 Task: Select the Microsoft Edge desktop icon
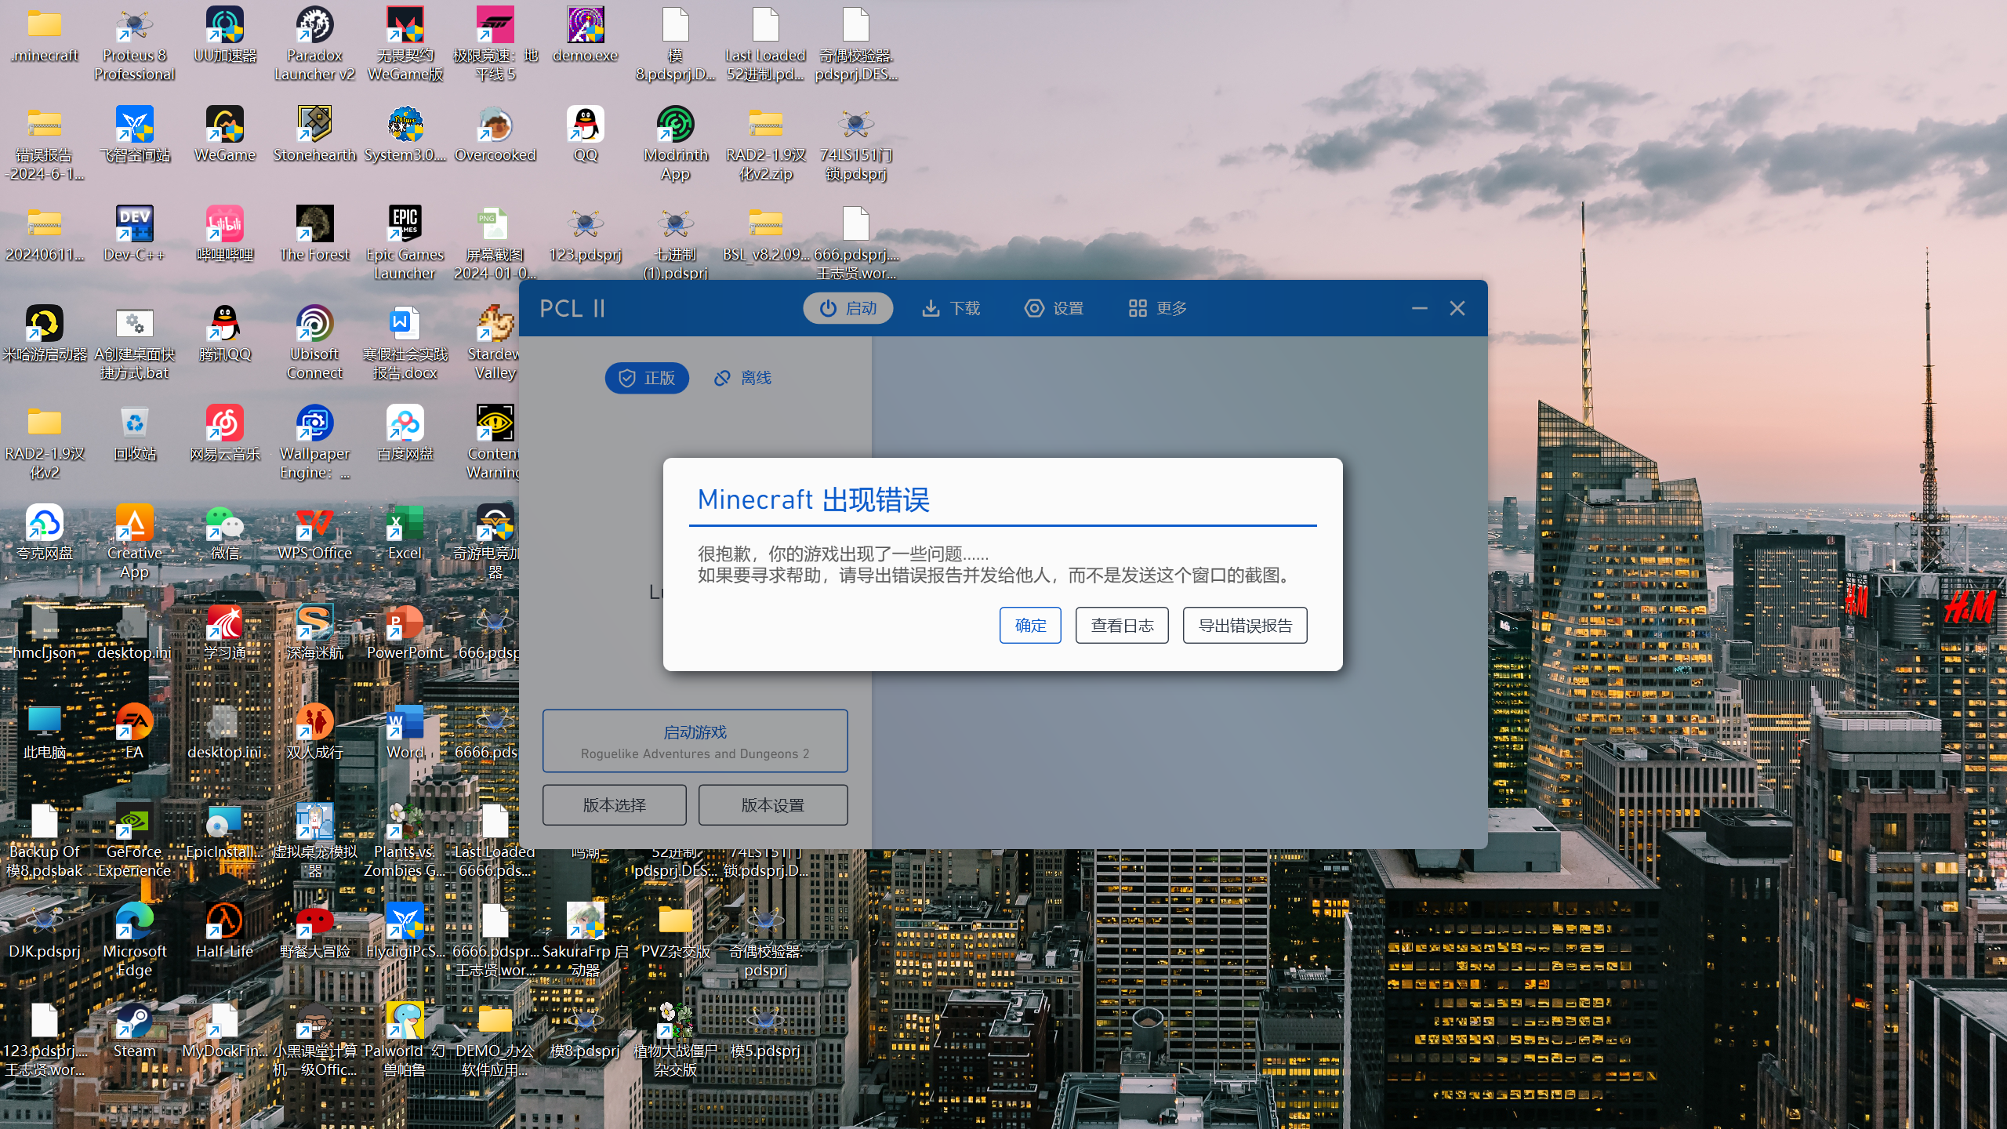click(x=135, y=940)
